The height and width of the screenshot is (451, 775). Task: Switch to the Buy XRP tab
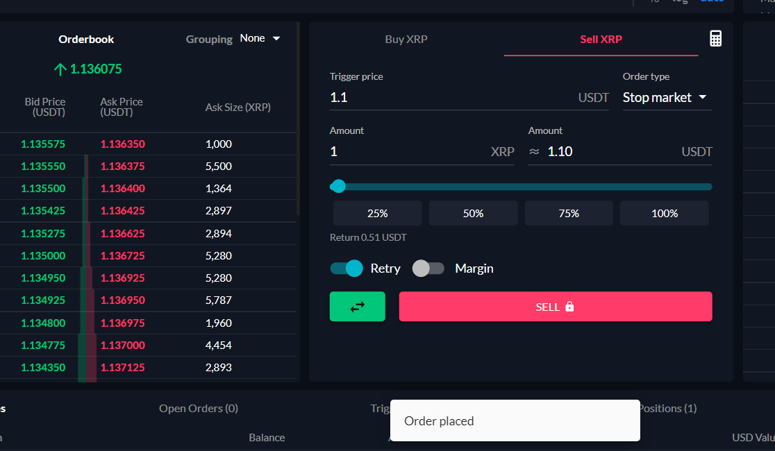tap(406, 40)
